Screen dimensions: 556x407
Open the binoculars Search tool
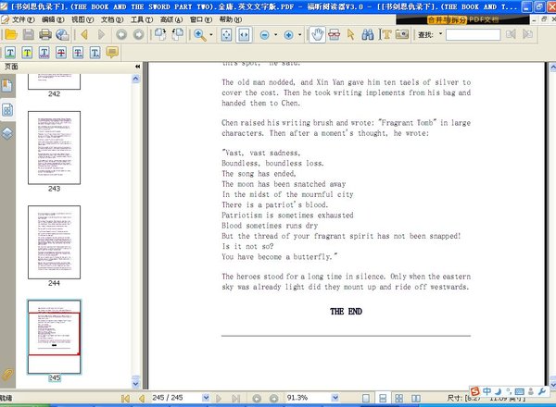(x=368, y=34)
